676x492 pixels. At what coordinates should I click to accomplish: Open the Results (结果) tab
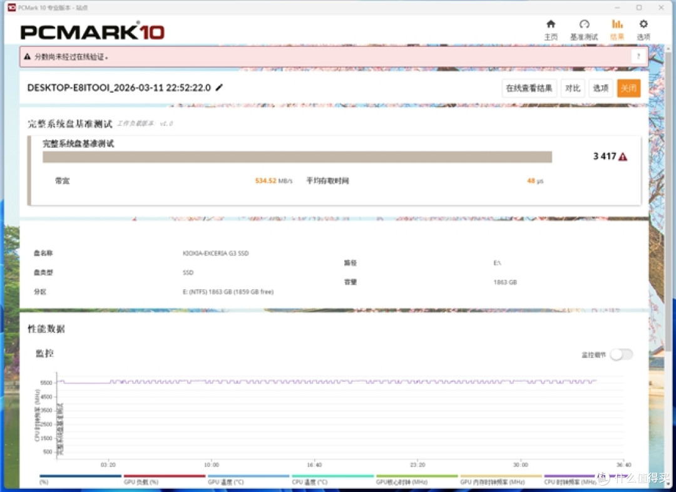pos(617,30)
